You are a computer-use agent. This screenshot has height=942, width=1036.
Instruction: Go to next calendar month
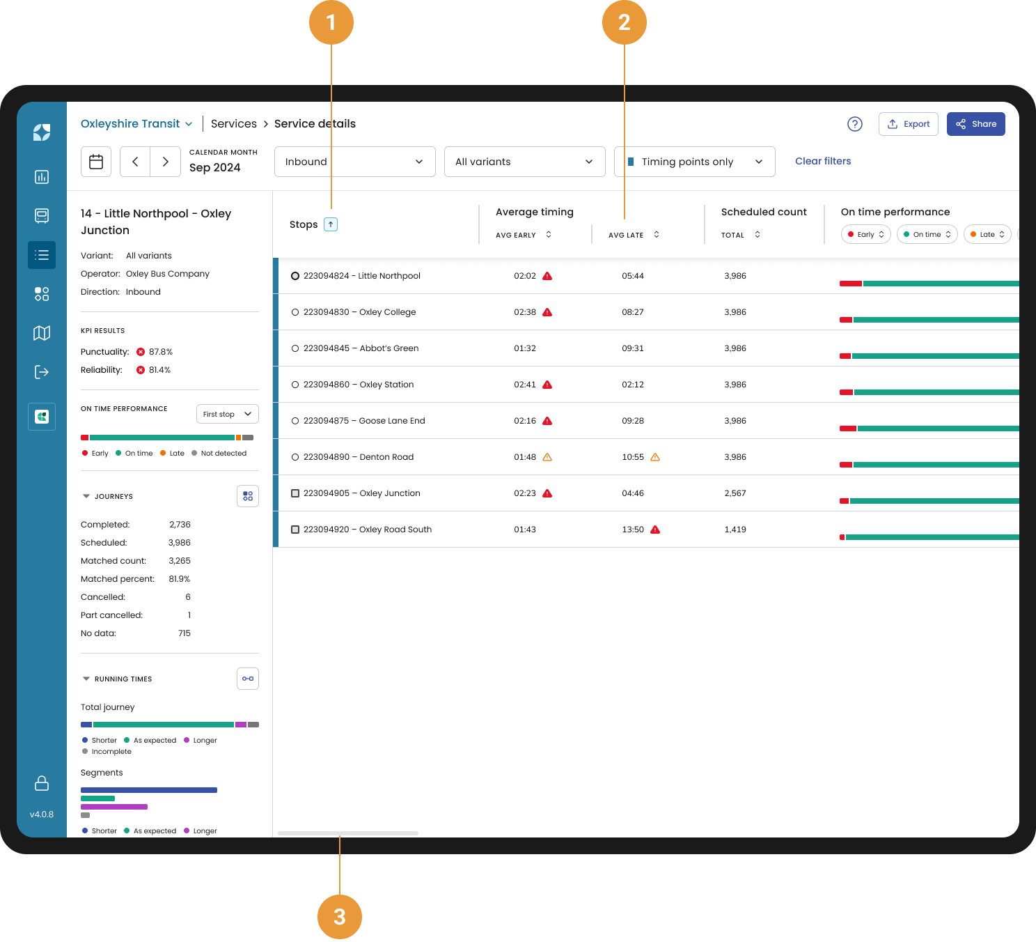click(x=166, y=162)
